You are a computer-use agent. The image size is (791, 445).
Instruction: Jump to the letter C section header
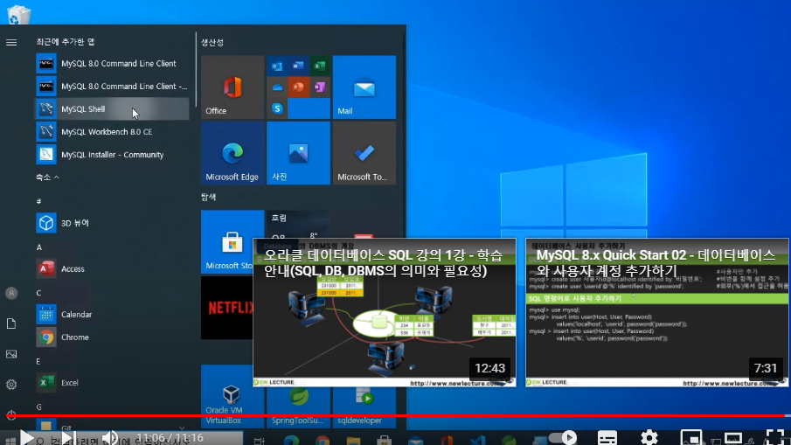[38, 293]
